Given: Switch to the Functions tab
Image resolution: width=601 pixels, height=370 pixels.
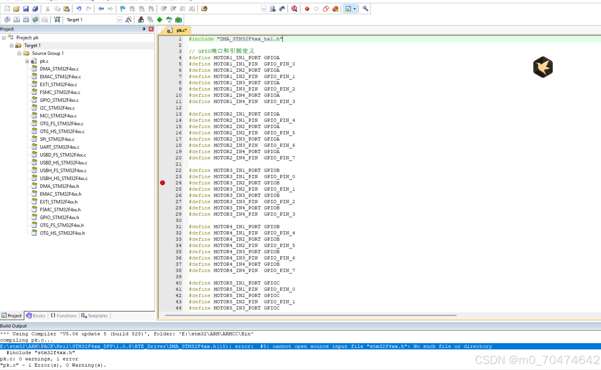Looking at the screenshot, I should (x=64, y=316).
